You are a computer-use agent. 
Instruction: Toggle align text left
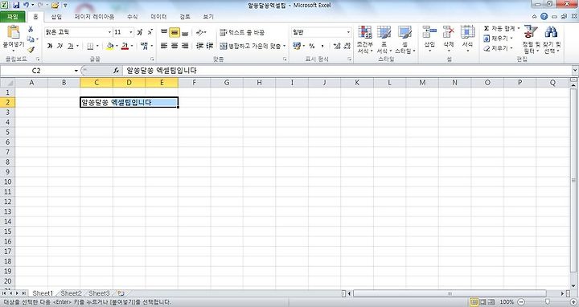click(164, 46)
